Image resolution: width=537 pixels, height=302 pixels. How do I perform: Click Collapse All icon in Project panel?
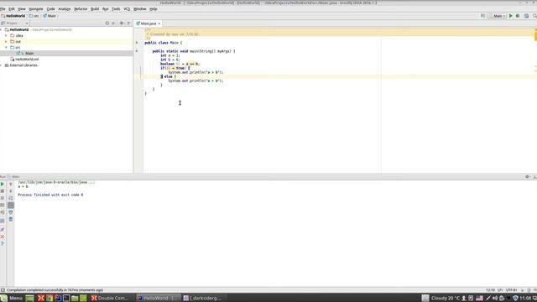click(x=114, y=23)
